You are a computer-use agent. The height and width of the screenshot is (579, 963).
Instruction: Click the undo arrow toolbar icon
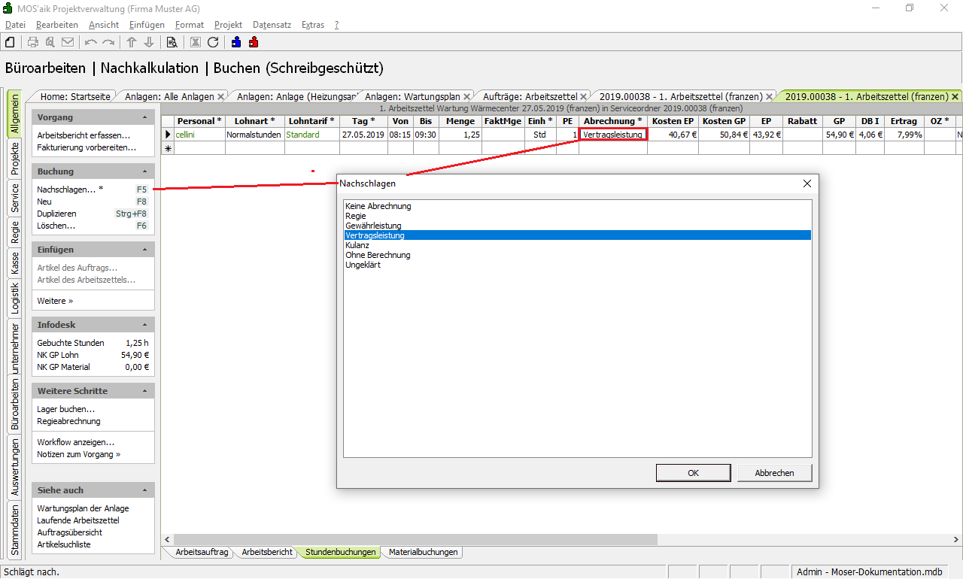[91, 42]
